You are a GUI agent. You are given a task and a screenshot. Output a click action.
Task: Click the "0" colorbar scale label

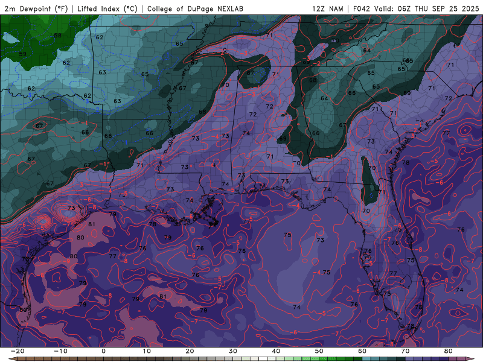coord(103,351)
